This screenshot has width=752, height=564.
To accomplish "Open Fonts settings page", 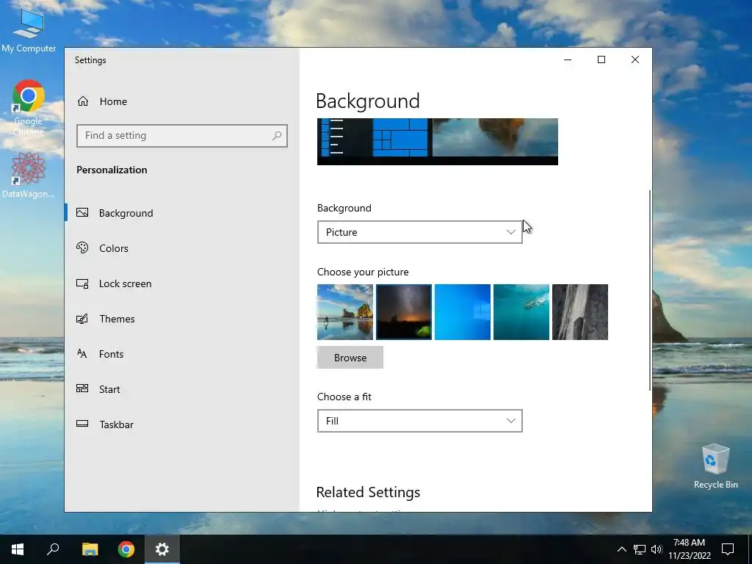I will [x=182, y=354].
